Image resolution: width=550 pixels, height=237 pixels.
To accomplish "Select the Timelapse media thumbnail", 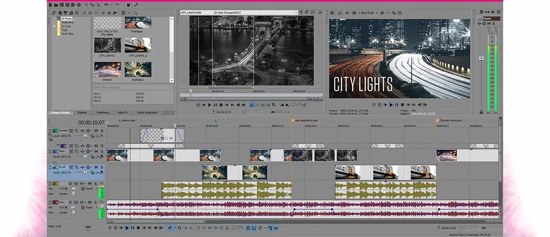I will pyautogui.click(x=138, y=23).
